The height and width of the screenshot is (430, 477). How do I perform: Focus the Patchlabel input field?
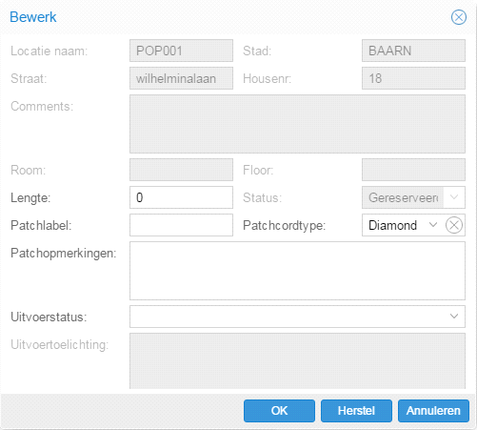pyautogui.click(x=181, y=225)
